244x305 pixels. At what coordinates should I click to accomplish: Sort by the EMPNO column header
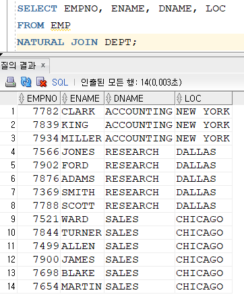(x=39, y=98)
